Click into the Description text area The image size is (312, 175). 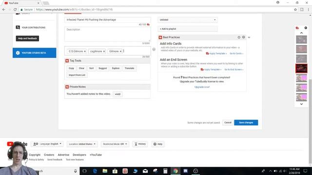(x=107, y=34)
